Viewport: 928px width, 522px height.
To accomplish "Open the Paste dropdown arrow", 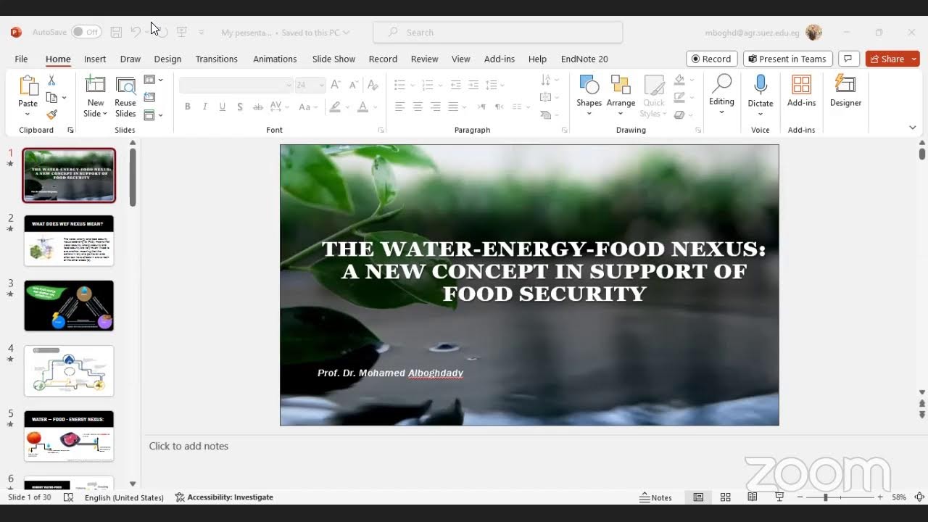I will 28,114.
